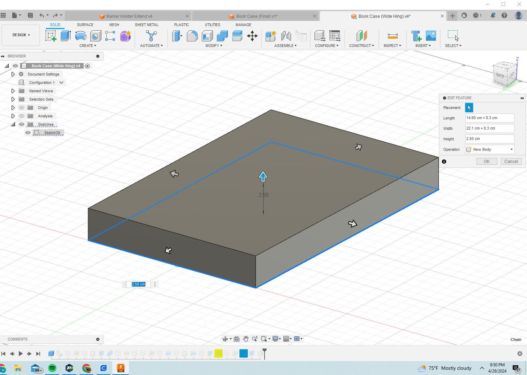Hide Sketch39 with its eye icon
This screenshot has height=375, width=527.
[x=28, y=133]
